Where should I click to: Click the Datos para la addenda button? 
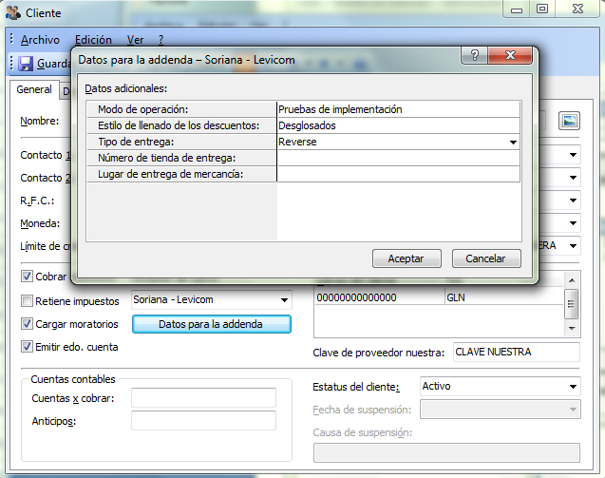[x=211, y=324]
